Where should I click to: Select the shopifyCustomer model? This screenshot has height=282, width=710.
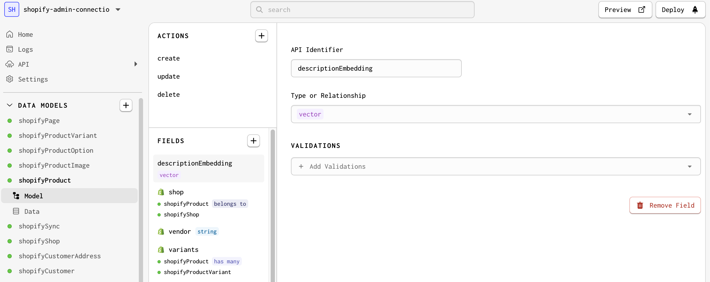click(x=47, y=271)
